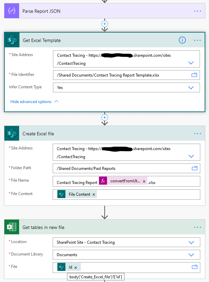The width and height of the screenshot is (209, 282).
Task: Open the Parse Report JSON ellipsis menu
Action: (197, 11)
